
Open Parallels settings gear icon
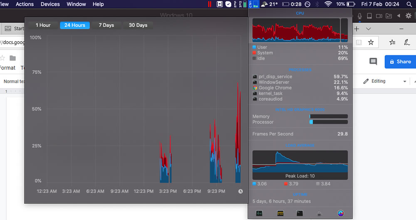pyautogui.click(x=409, y=16)
